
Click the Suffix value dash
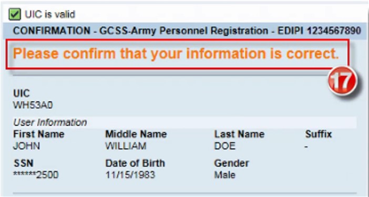[306, 147]
